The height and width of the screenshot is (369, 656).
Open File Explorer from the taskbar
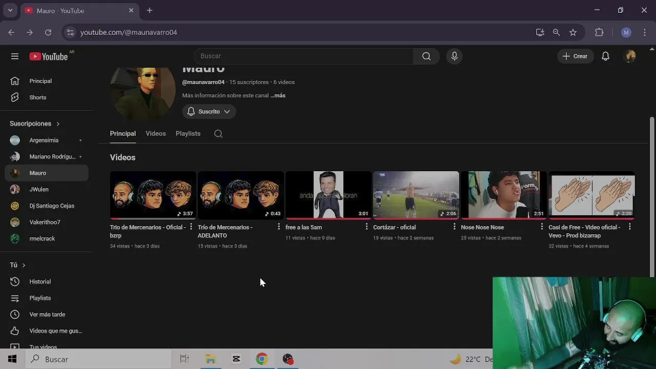(211, 359)
